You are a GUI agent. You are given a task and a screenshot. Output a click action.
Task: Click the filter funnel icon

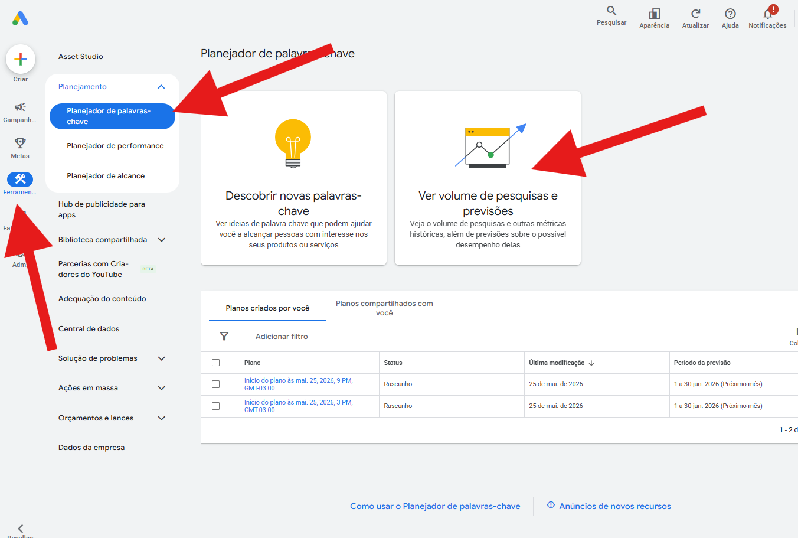pos(224,336)
